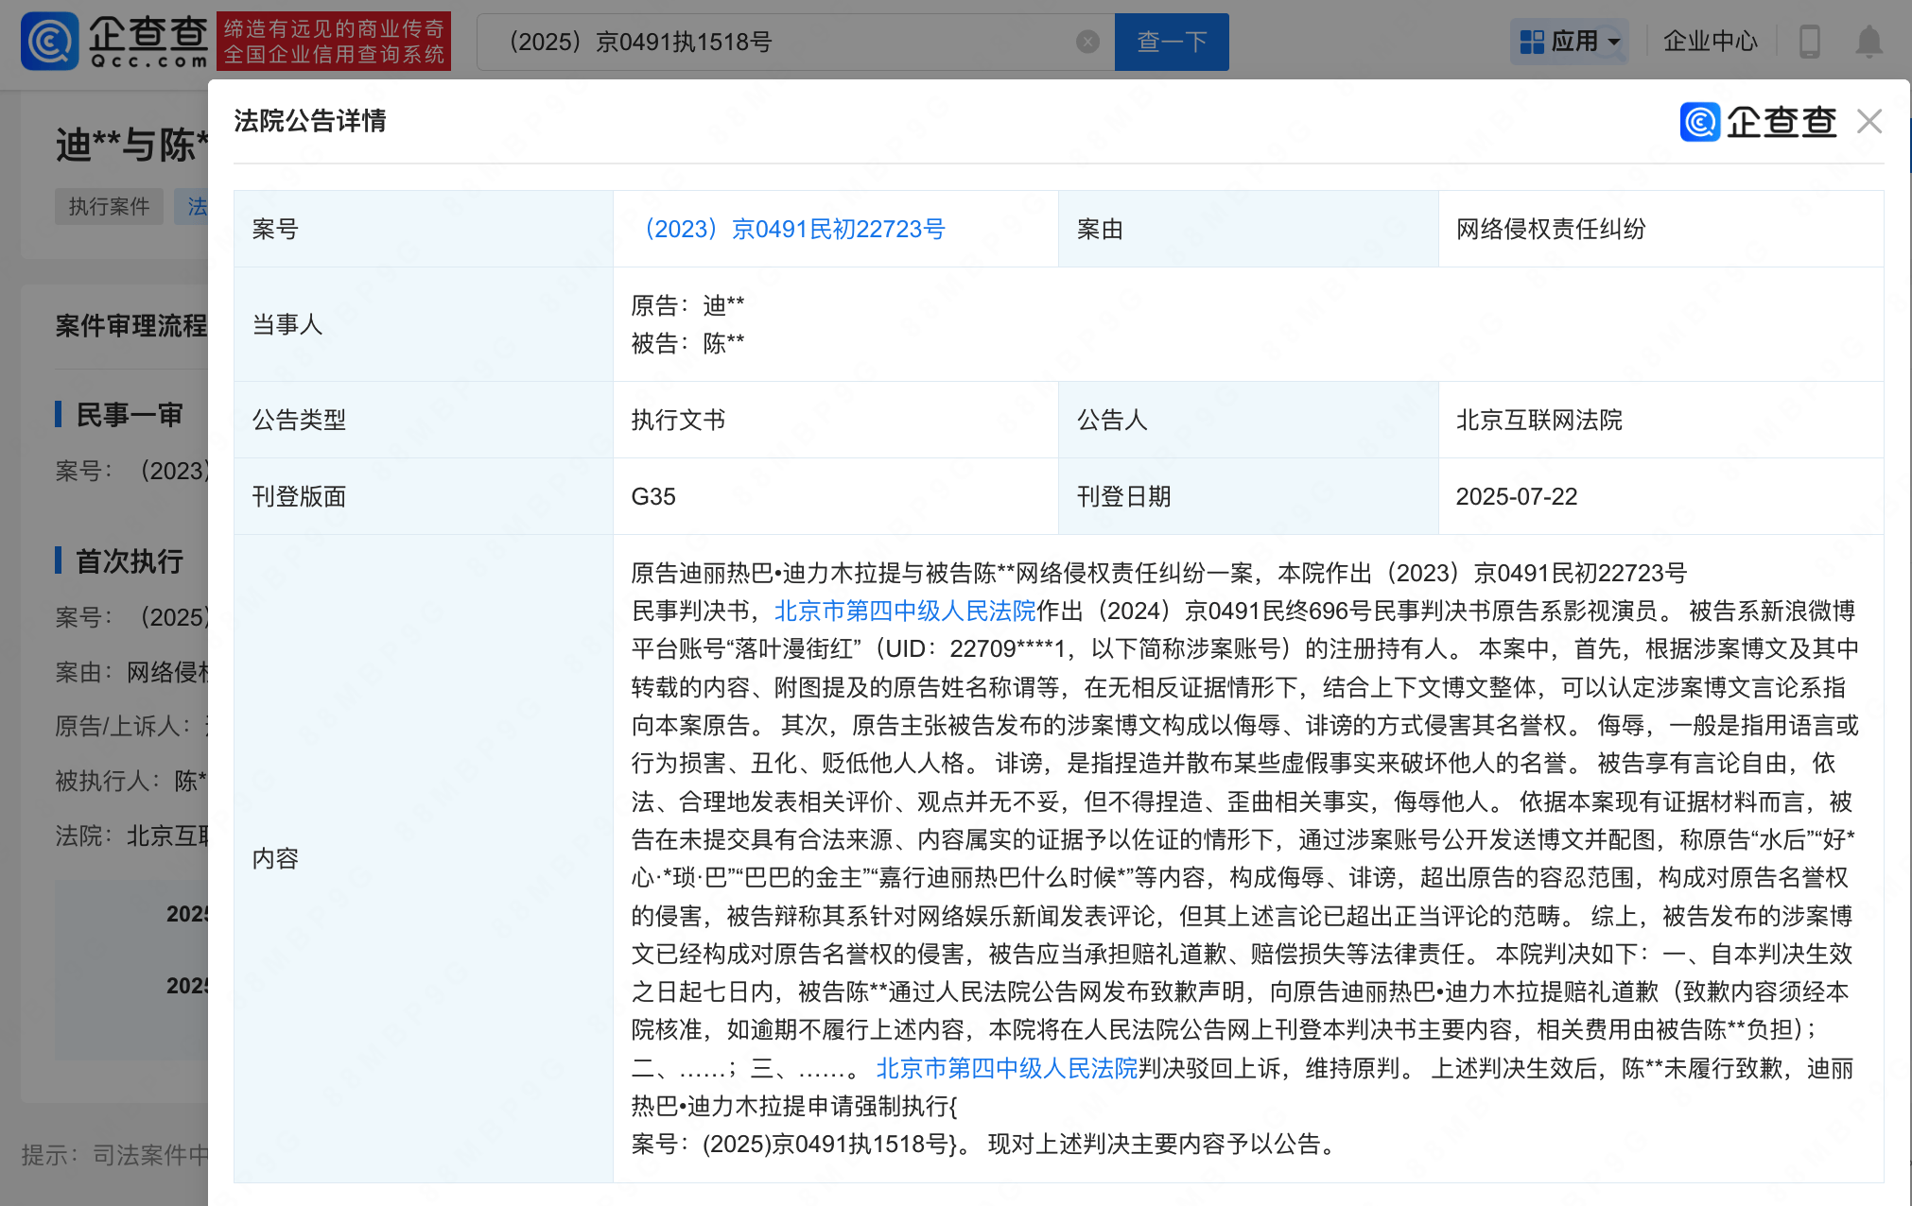Screen dimensions: 1912x1206
Task: Click the 民事一审 section heading
Action: coord(130,415)
